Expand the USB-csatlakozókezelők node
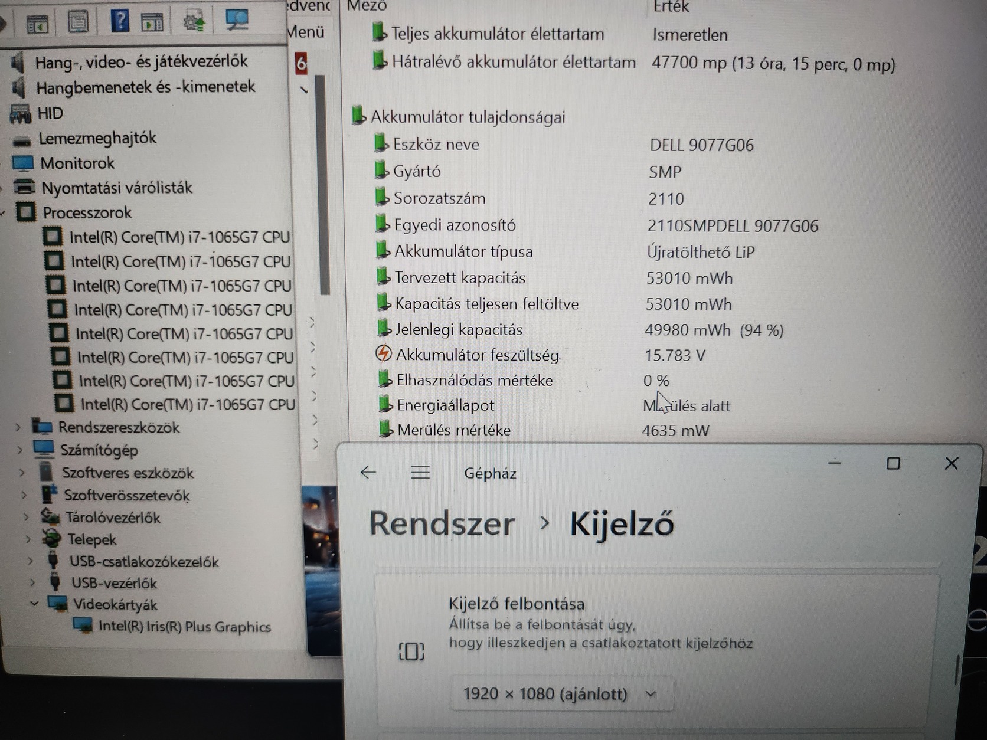Image resolution: width=987 pixels, height=740 pixels. (x=31, y=561)
